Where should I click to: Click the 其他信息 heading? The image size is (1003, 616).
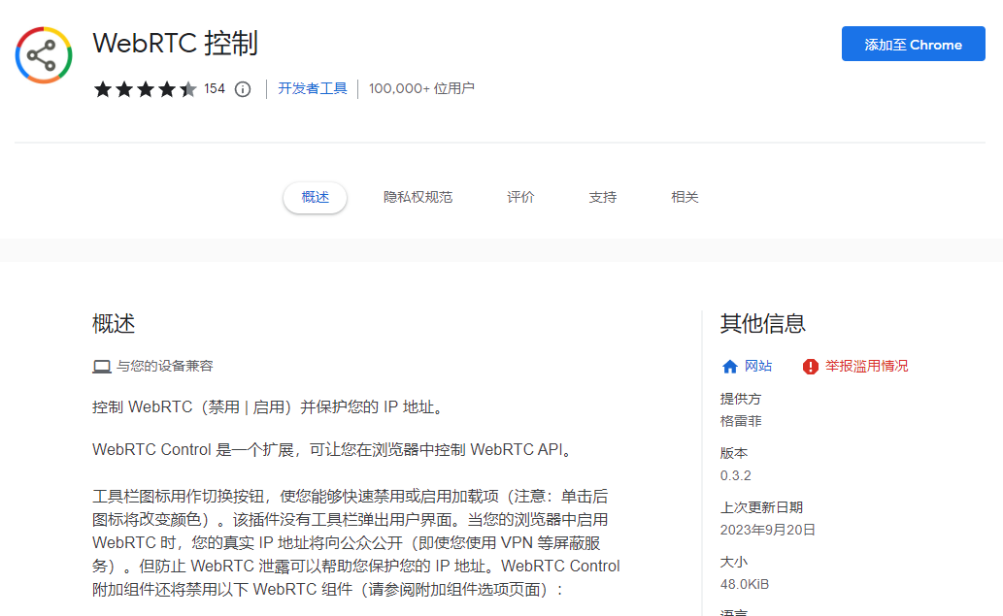762,324
